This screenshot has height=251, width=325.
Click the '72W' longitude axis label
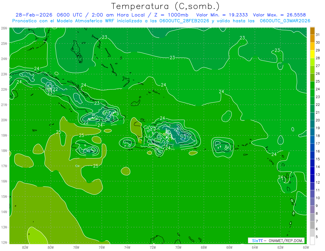153,247
